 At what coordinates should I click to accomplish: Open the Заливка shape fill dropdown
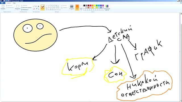point(65,8)
